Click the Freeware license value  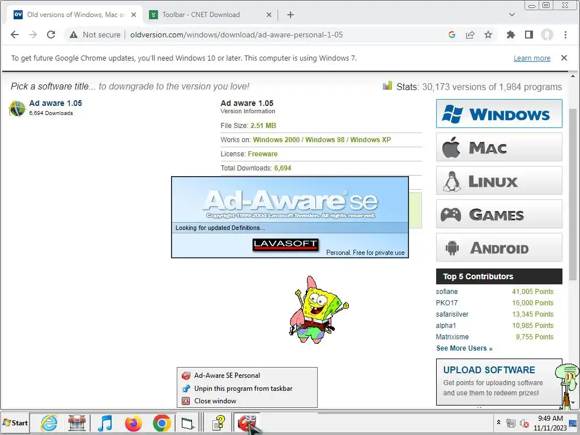point(263,154)
